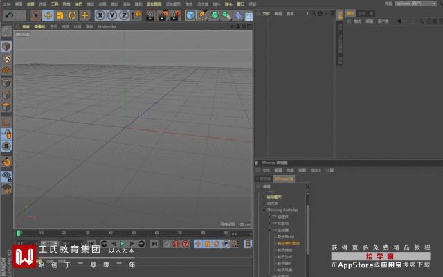
Task: Play the animation forward
Action: (x=123, y=244)
